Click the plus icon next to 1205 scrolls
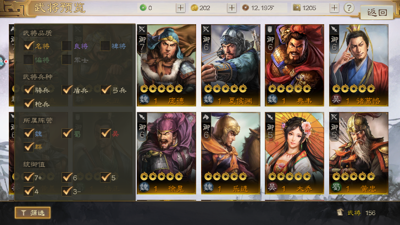The width and height of the screenshot is (400, 225). pyautogui.click(x=334, y=8)
